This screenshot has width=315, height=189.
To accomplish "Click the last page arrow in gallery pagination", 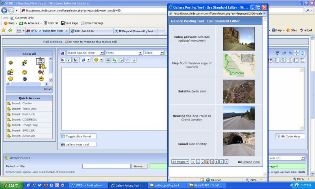I will (x=226, y=161).
